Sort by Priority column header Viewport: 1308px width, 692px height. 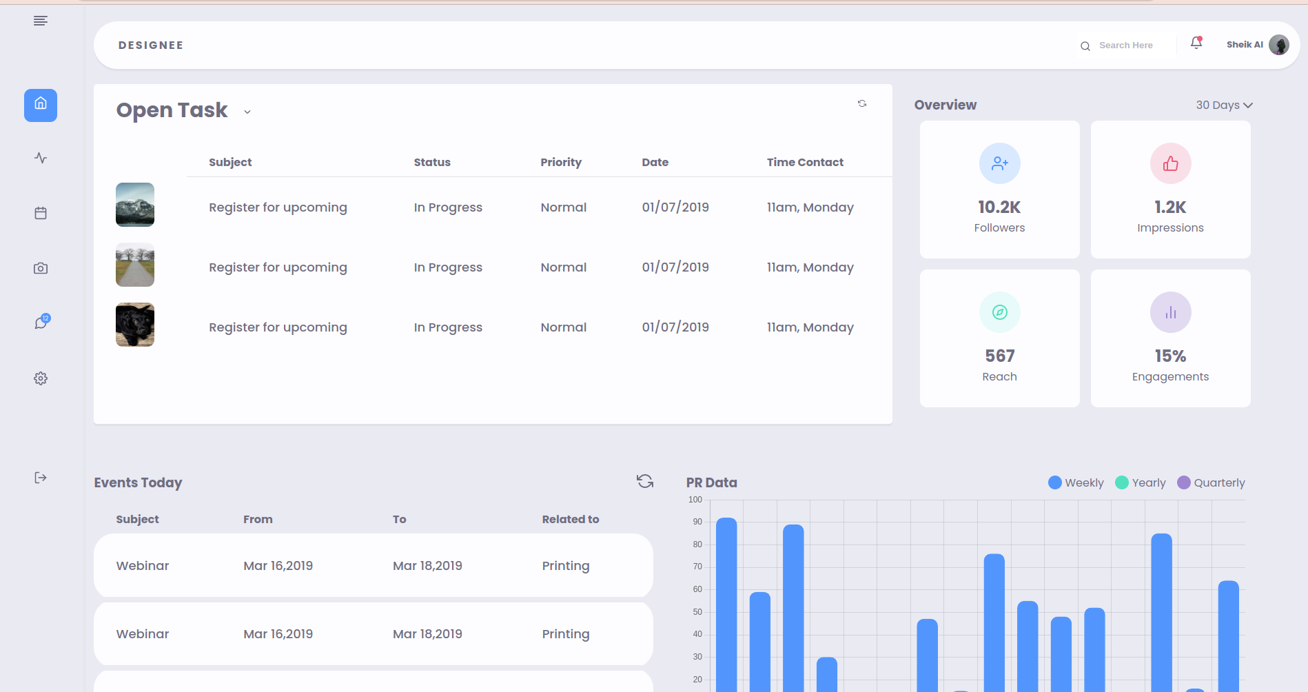(561, 162)
